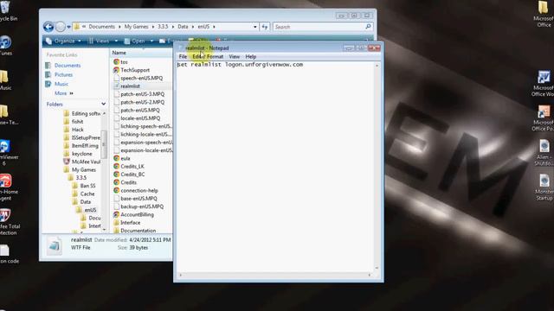The height and width of the screenshot is (311, 554).
Task: Select the Credits_BC file icon
Action: click(x=117, y=175)
